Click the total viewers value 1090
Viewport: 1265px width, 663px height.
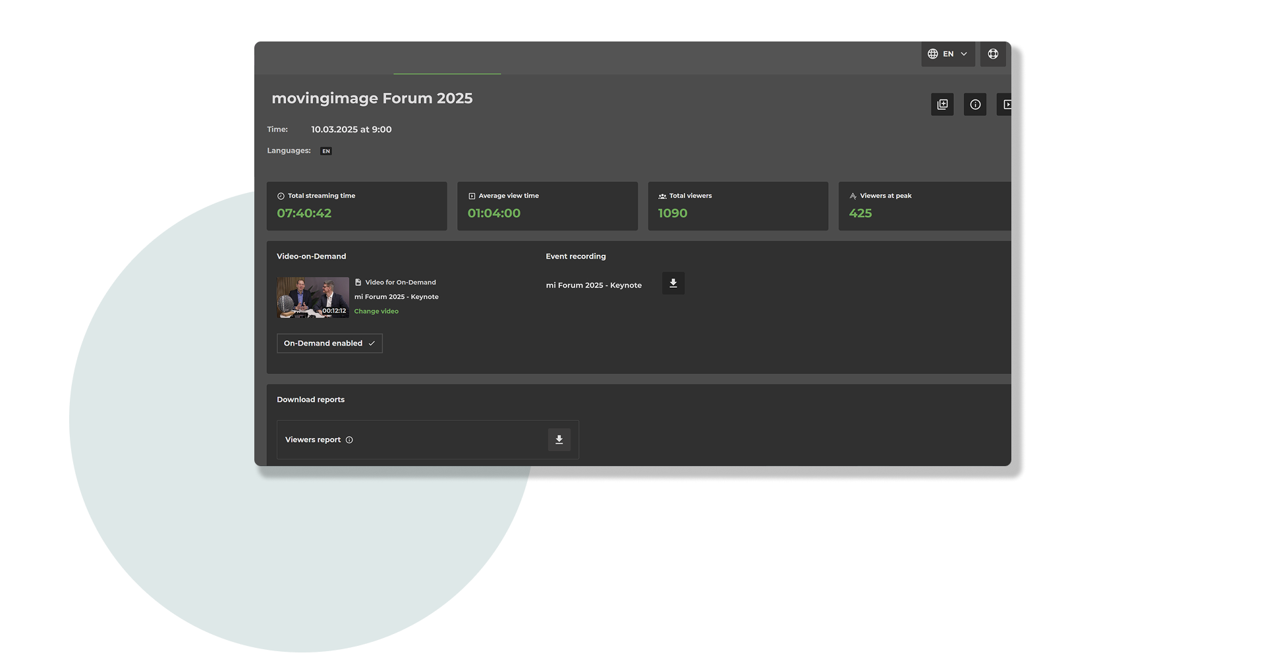673,213
